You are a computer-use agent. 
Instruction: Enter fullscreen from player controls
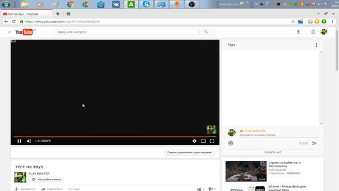click(212, 141)
